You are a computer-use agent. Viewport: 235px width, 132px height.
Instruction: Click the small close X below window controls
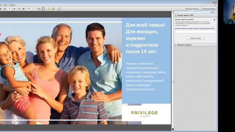click(216, 5)
